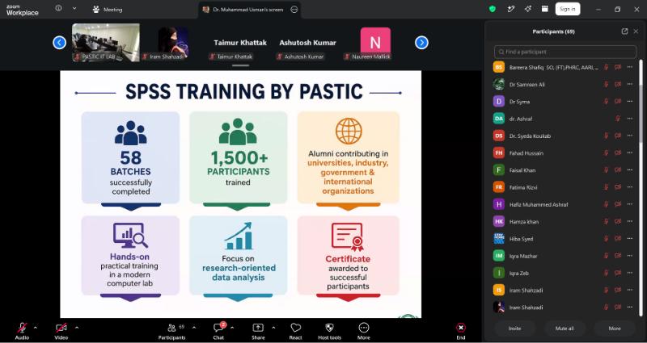Select Ashutosh Kumar's video tile
This screenshot has width=647, height=343.
tap(307, 43)
